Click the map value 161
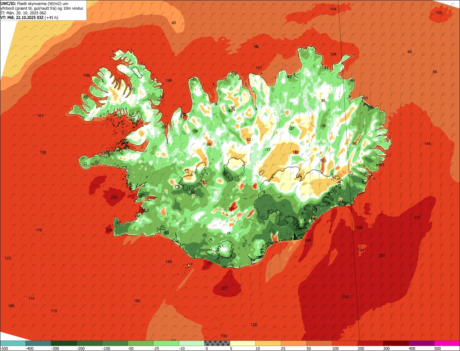Screen dimensions: 460x351 tap(40, 116)
